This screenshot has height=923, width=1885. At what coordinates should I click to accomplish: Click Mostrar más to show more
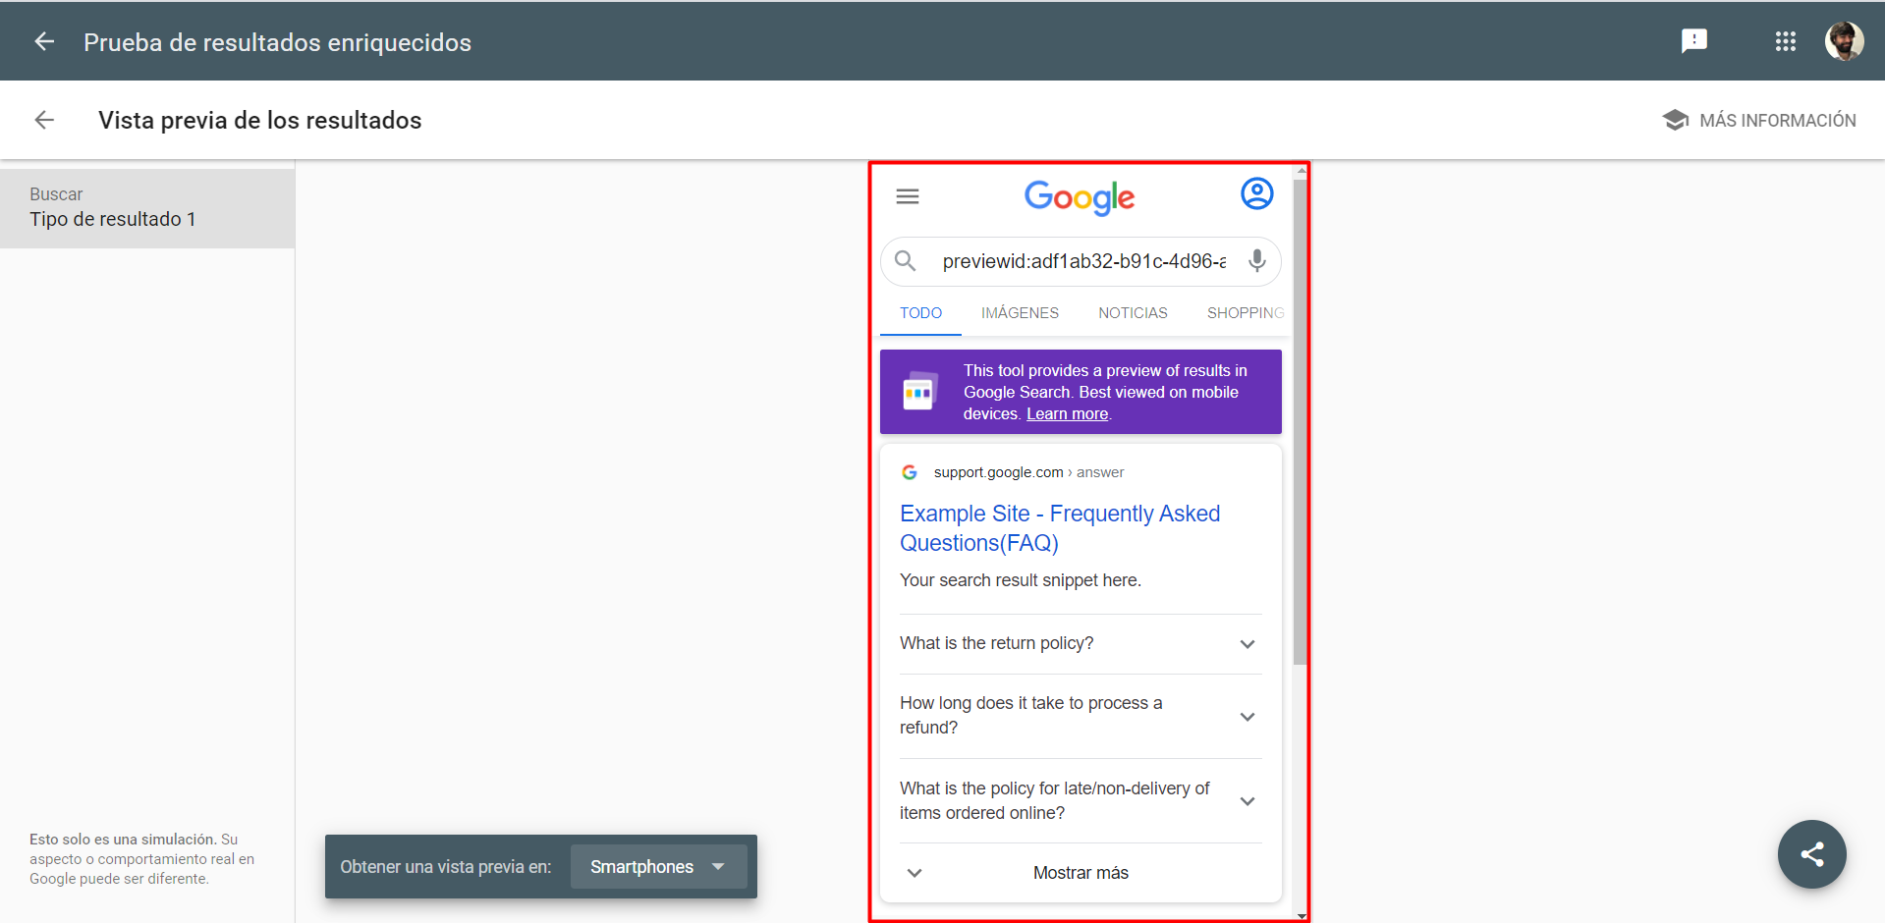pos(1080,873)
